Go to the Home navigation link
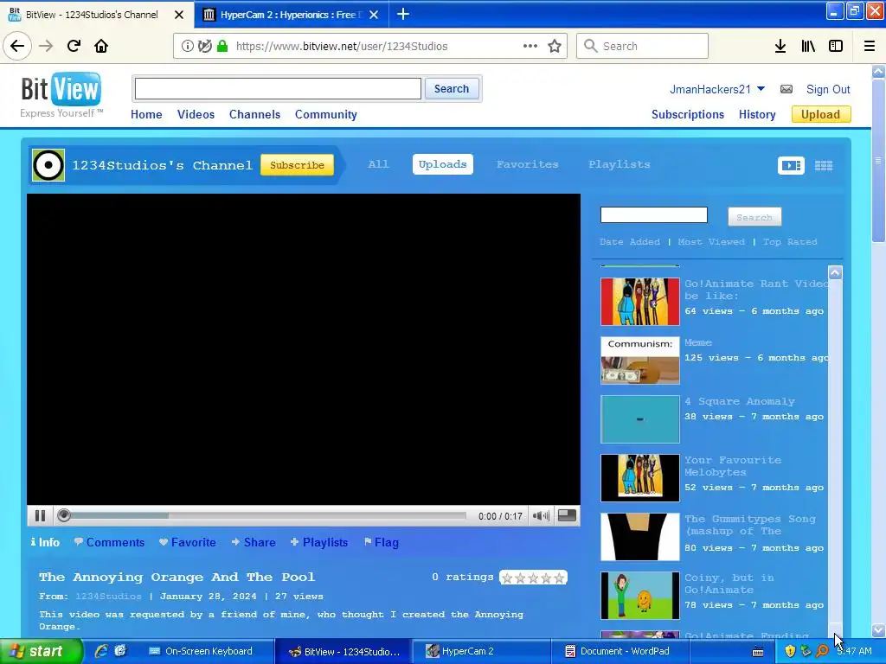This screenshot has height=664, width=886. (146, 115)
